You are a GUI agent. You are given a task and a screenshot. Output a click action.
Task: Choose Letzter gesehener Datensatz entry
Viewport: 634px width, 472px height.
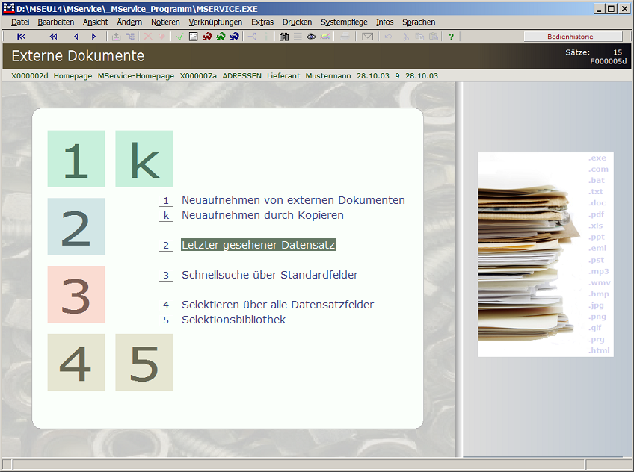coord(259,245)
